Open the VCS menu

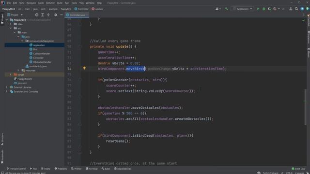pos(81,3)
